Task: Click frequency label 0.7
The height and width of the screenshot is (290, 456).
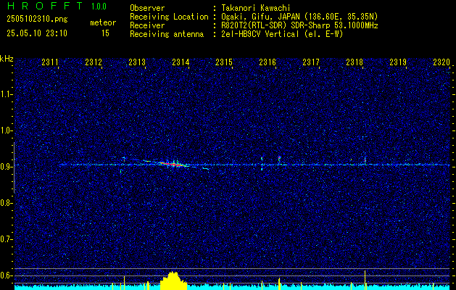Action: pos(7,239)
